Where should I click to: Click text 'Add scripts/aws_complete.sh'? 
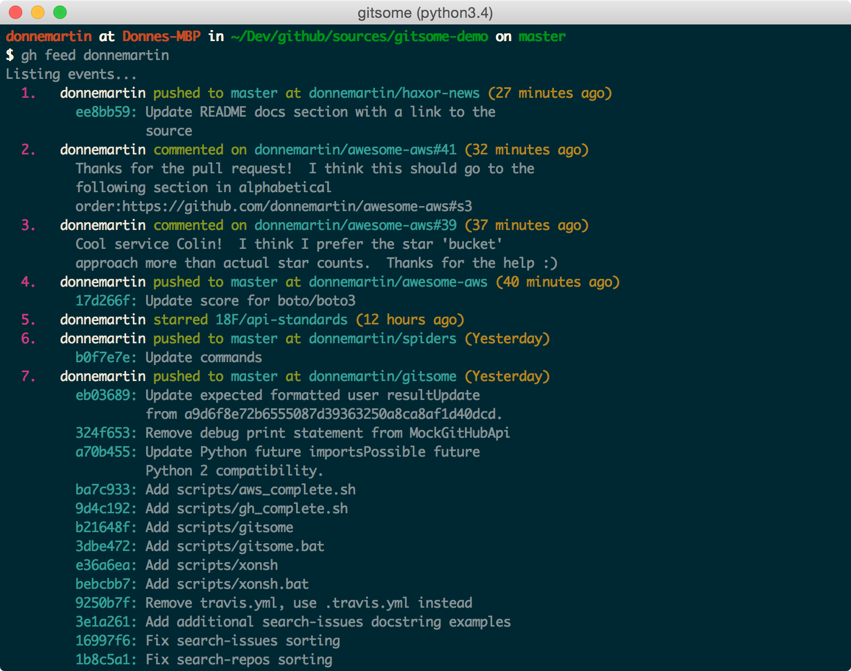251,490
